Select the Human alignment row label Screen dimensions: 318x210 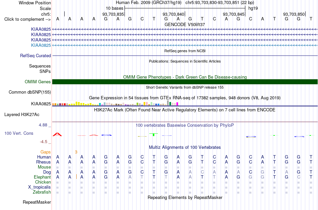[44, 157]
